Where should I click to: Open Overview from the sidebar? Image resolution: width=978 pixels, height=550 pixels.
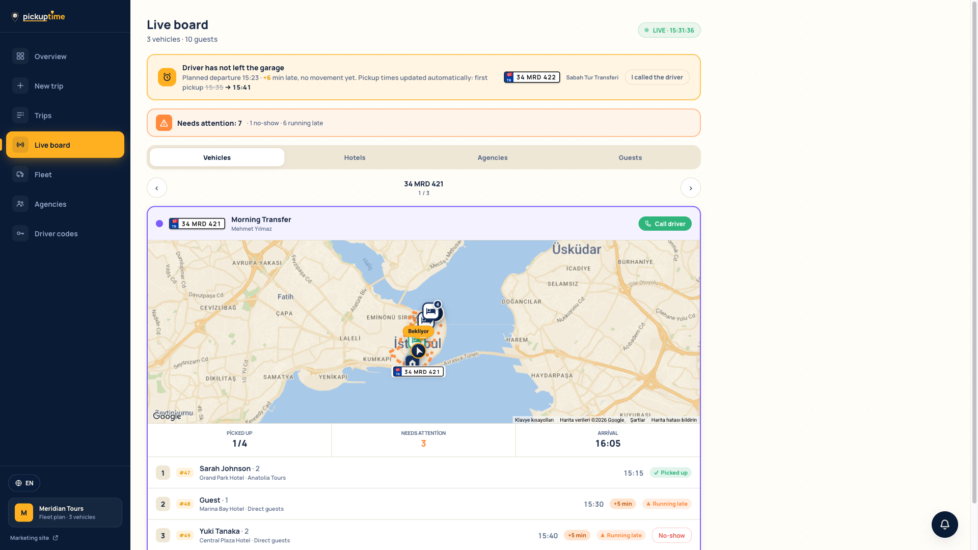point(65,56)
